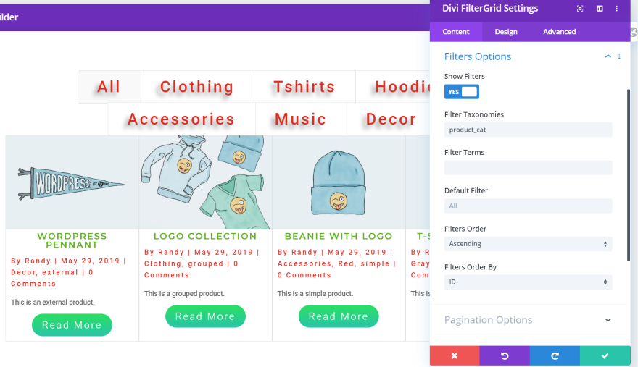Select the Clothing filter
Image resolution: width=638 pixels, height=367 pixels.
coord(197,87)
